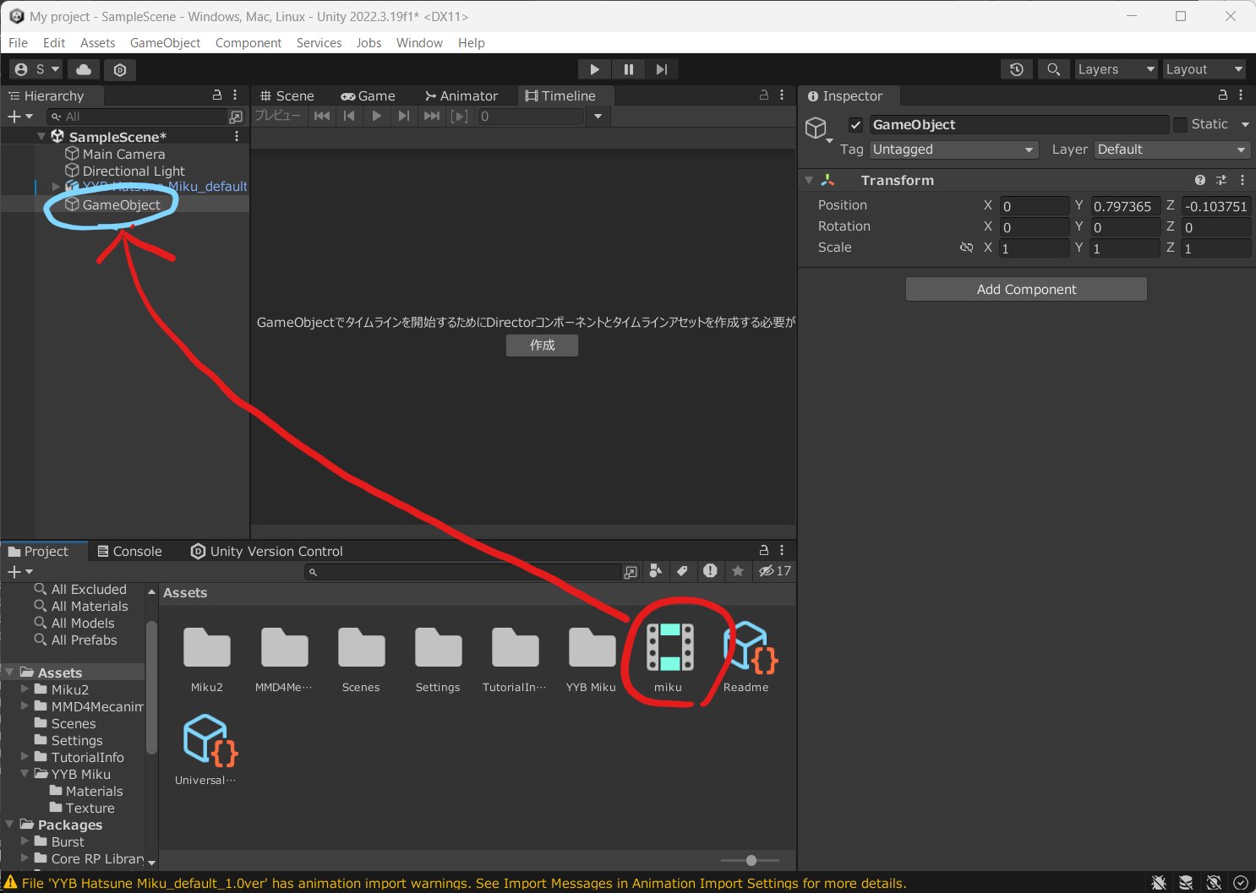This screenshot has height=893, width=1256.
Task: Toggle hidden packages visibility counter
Action: 774,571
